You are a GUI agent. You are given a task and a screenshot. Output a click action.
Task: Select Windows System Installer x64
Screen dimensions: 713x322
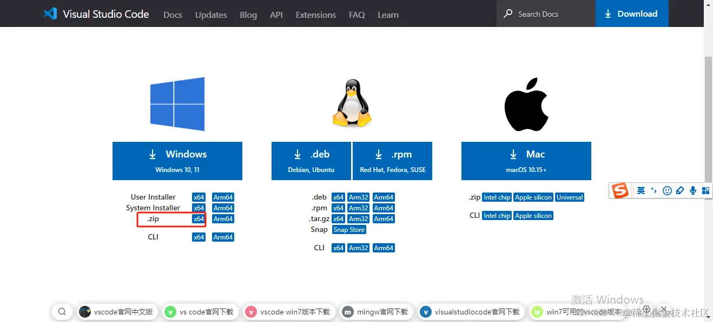coord(199,208)
